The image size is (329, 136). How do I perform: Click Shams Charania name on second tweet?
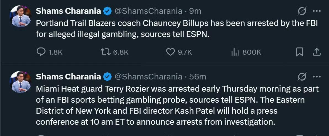(x=68, y=77)
